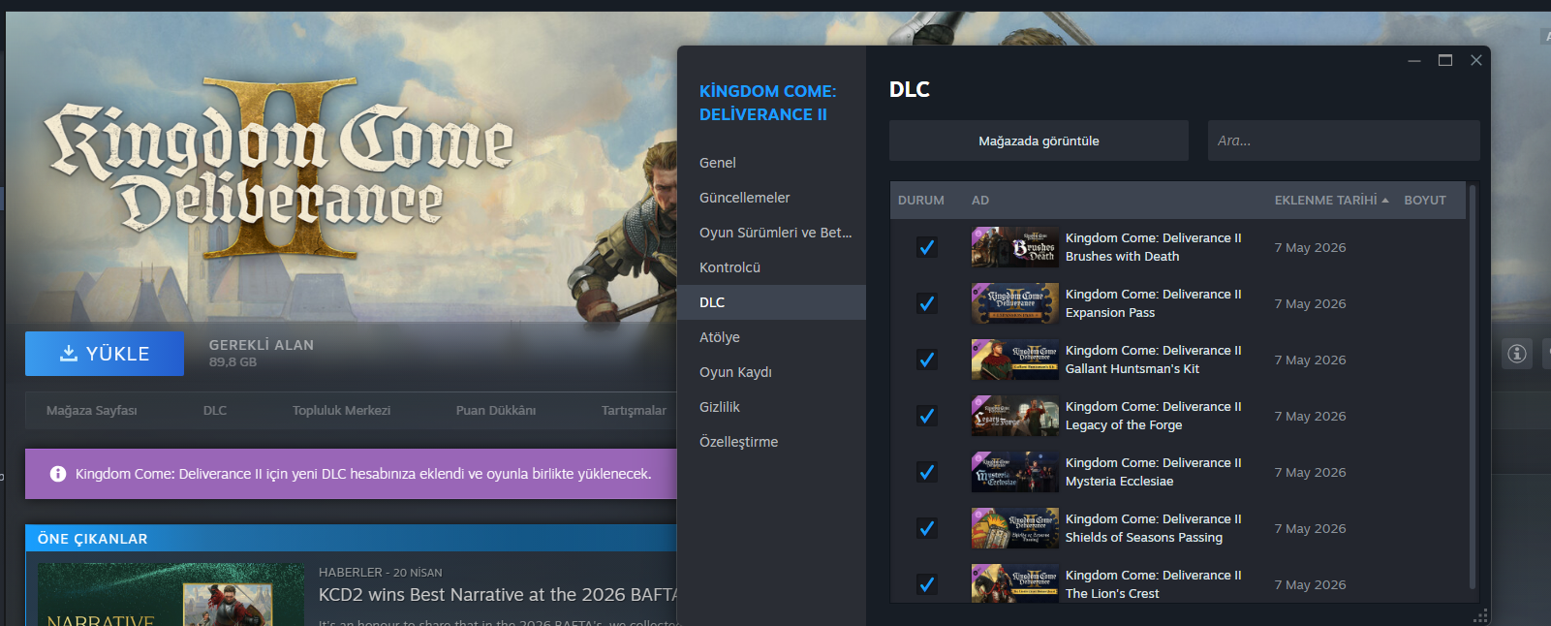This screenshot has height=626, width=1551.
Task: Click Brushes with Death DLC name
Action: click(1153, 247)
